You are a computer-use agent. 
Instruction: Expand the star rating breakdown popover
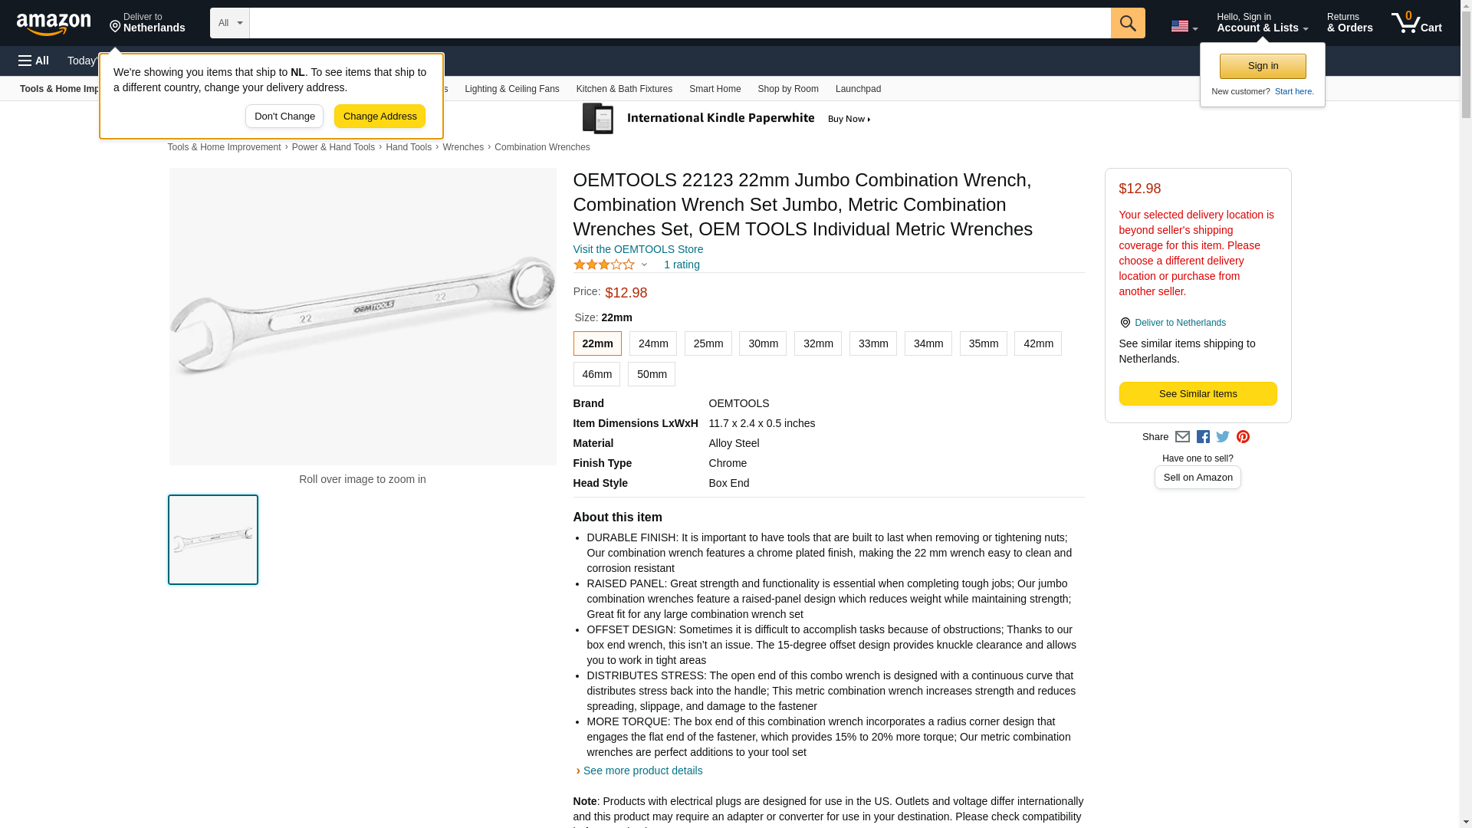pyautogui.click(x=644, y=264)
